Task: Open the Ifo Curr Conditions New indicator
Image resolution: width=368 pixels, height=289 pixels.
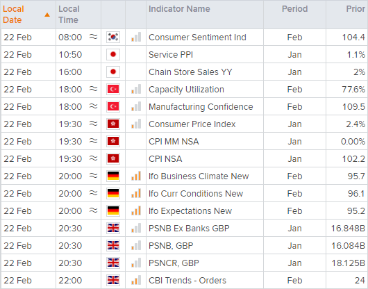Action: [x=196, y=193]
